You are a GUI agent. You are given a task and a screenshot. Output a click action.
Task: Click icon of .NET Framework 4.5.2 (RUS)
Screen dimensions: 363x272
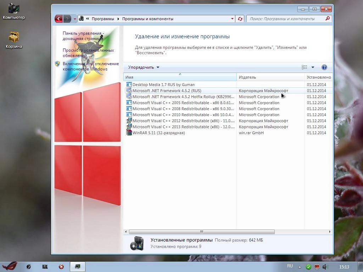129,91
